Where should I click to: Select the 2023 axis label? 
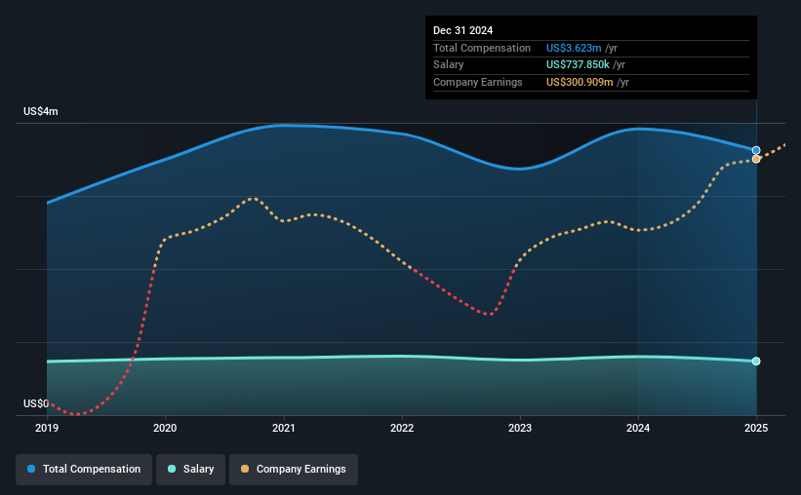click(x=520, y=428)
